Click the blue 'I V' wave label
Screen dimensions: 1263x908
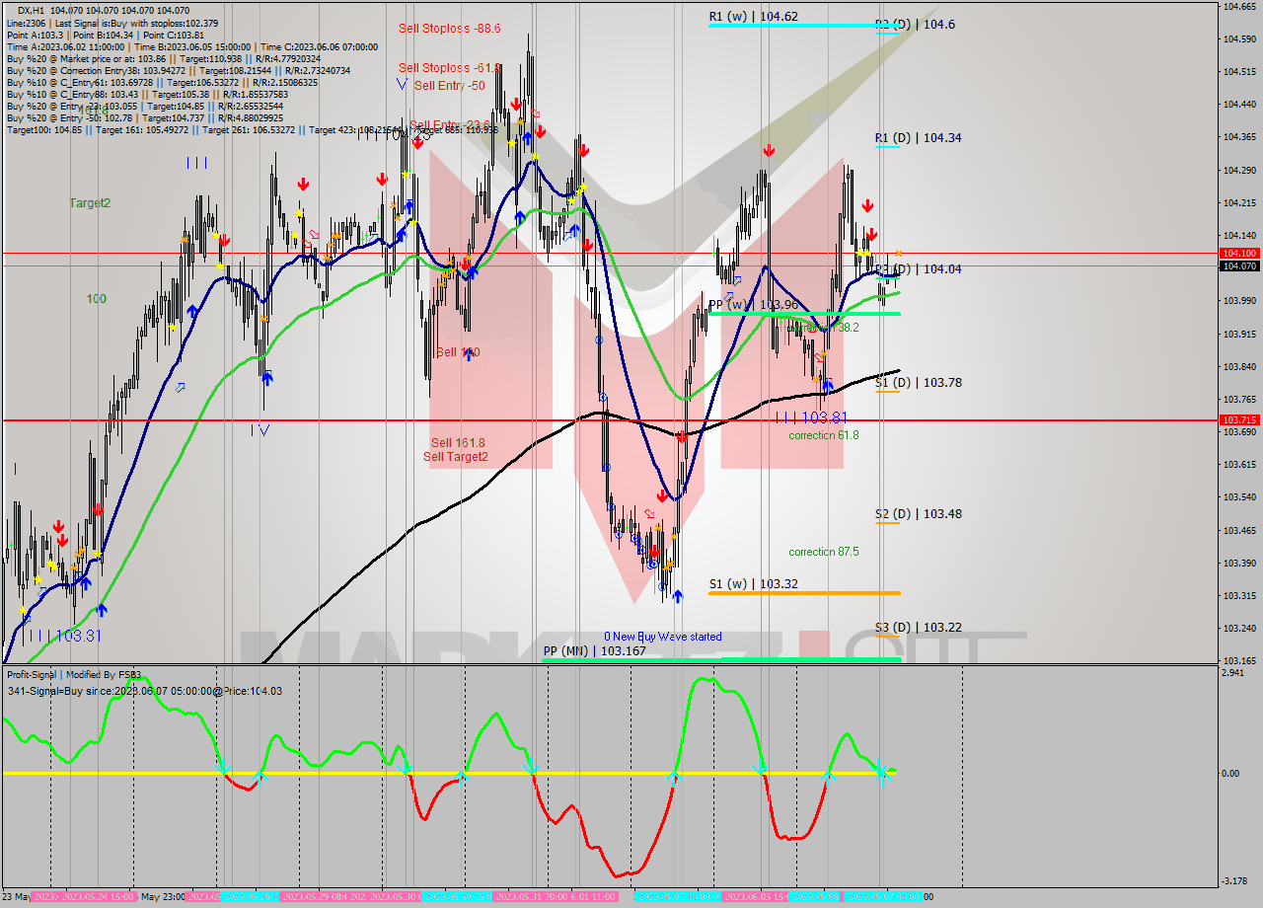(x=260, y=429)
